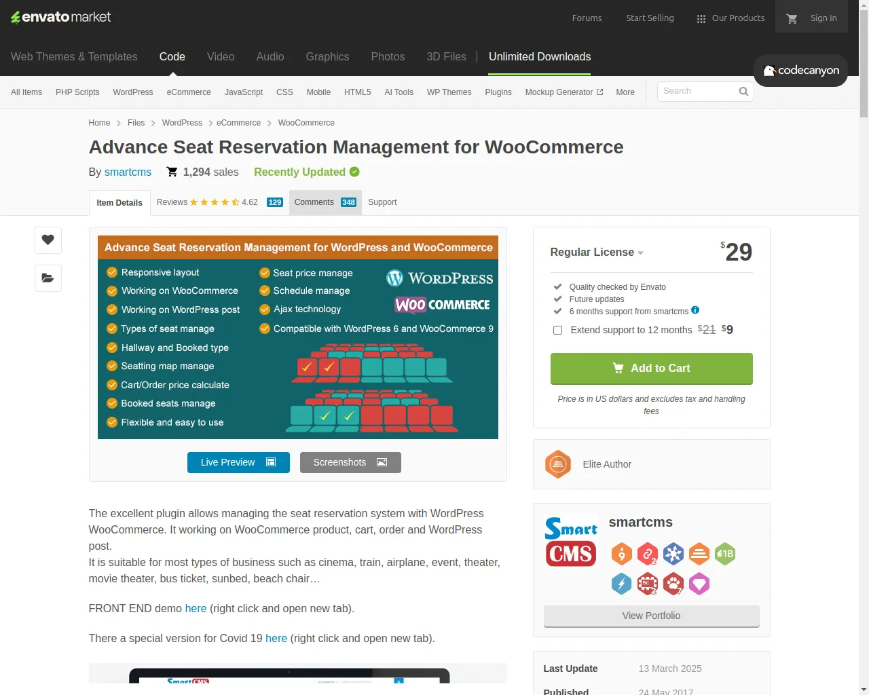Click the orange stacked-lines author badge
The width and height of the screenshot is (869, 695).
click(699, 554)
